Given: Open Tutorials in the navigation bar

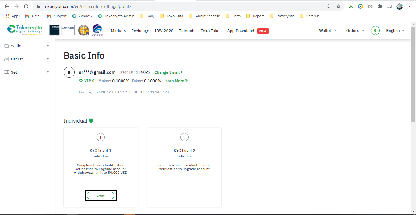Looking at the screenshot, I should [x=187, y=31].
